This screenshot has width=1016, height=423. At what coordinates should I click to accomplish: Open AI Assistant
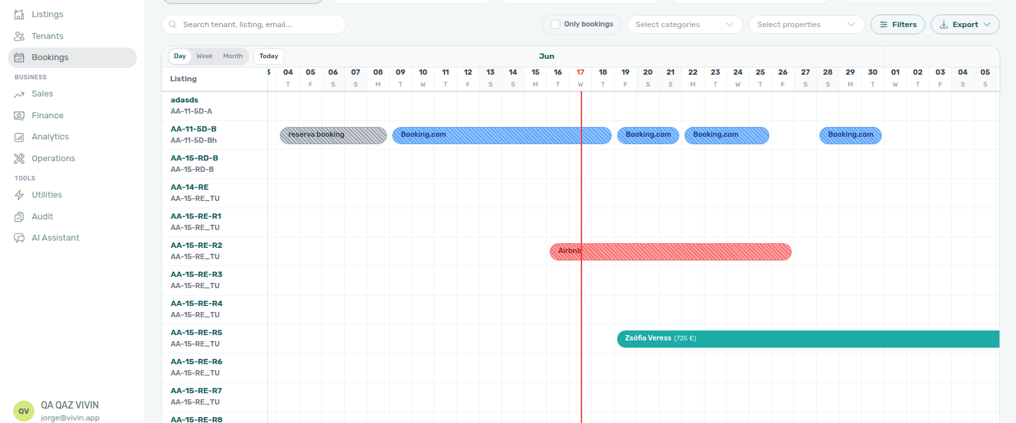[x=72, y=238]
